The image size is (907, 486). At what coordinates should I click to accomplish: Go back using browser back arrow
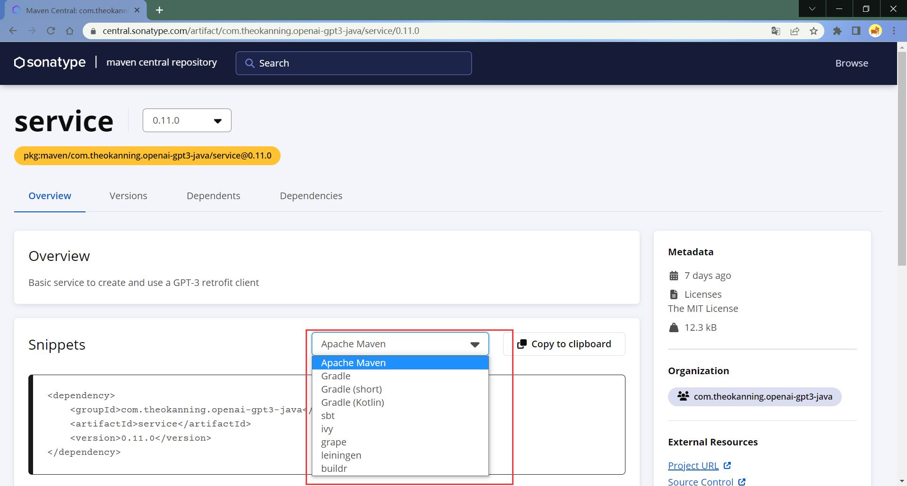(13, 31)
